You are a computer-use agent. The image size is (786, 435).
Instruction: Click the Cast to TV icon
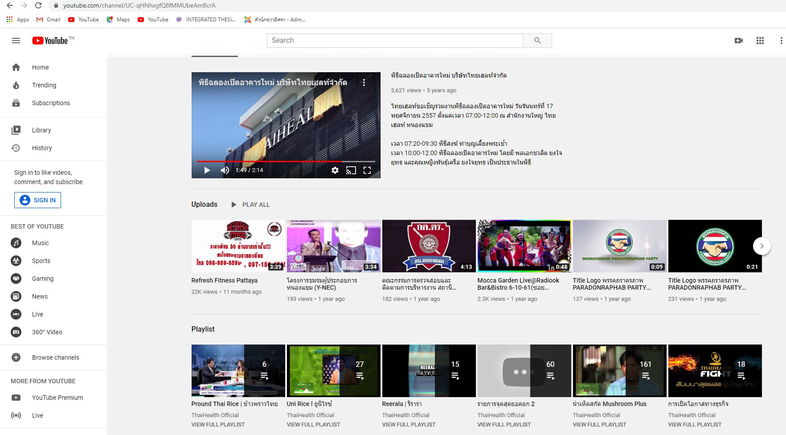point(351,170)
